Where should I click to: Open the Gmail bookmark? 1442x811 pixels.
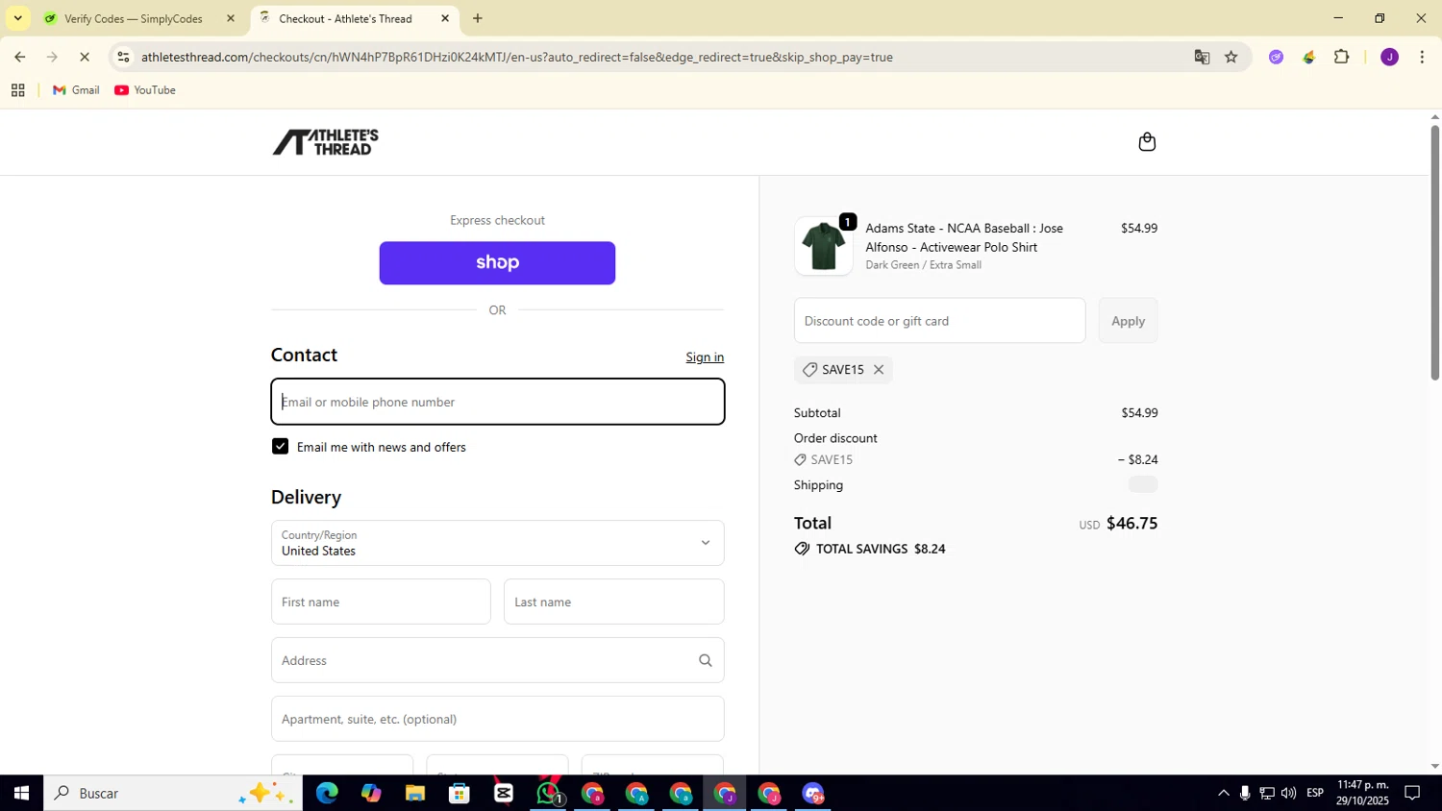(76, 90)
